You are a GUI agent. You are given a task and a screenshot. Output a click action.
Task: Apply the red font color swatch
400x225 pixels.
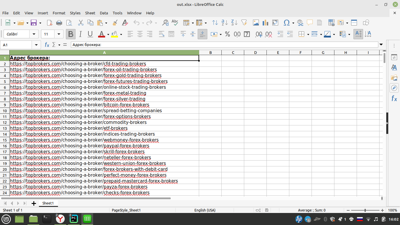tap(102, 34)
